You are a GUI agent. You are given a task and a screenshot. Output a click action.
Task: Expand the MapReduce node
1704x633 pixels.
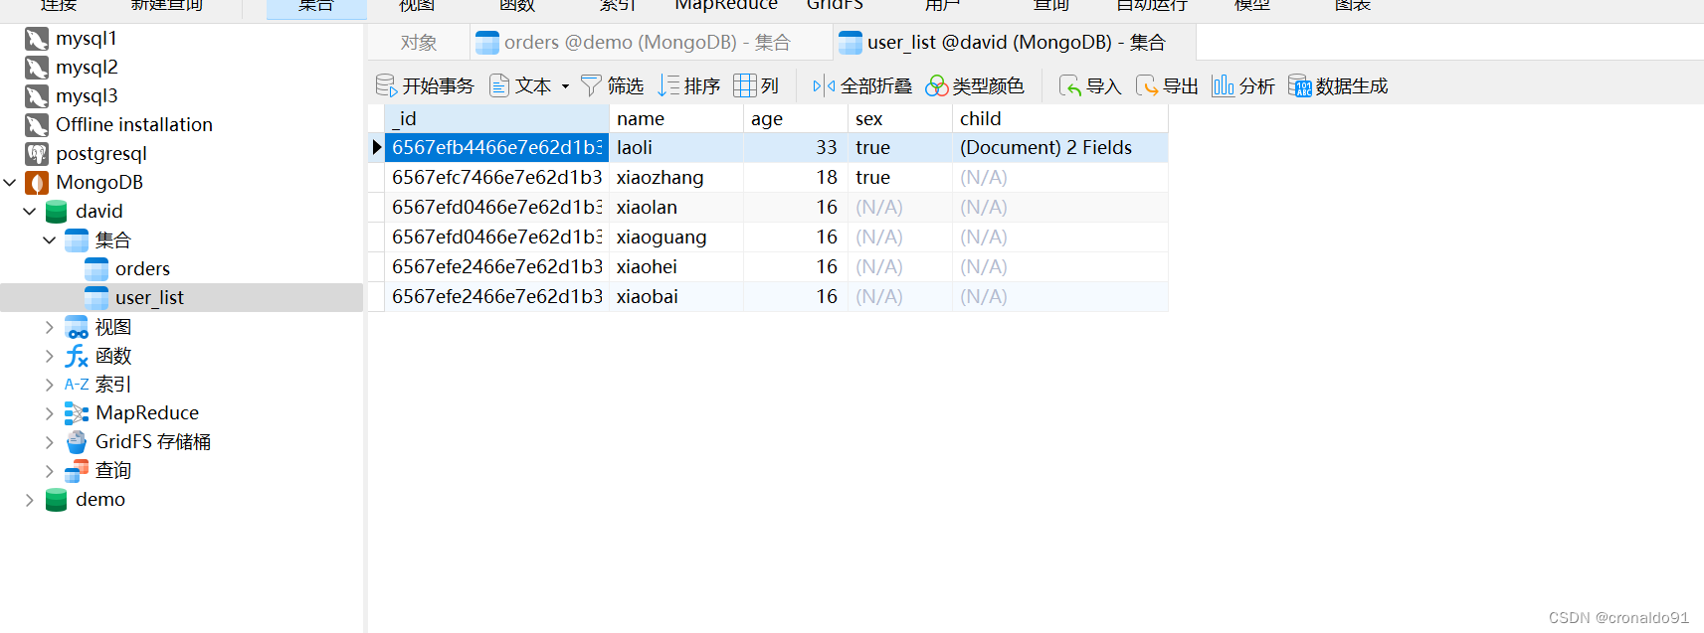[x=50, y=413]
